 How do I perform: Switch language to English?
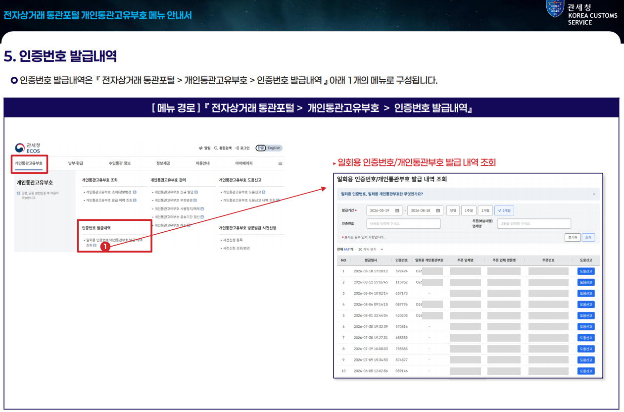[274, 148]
